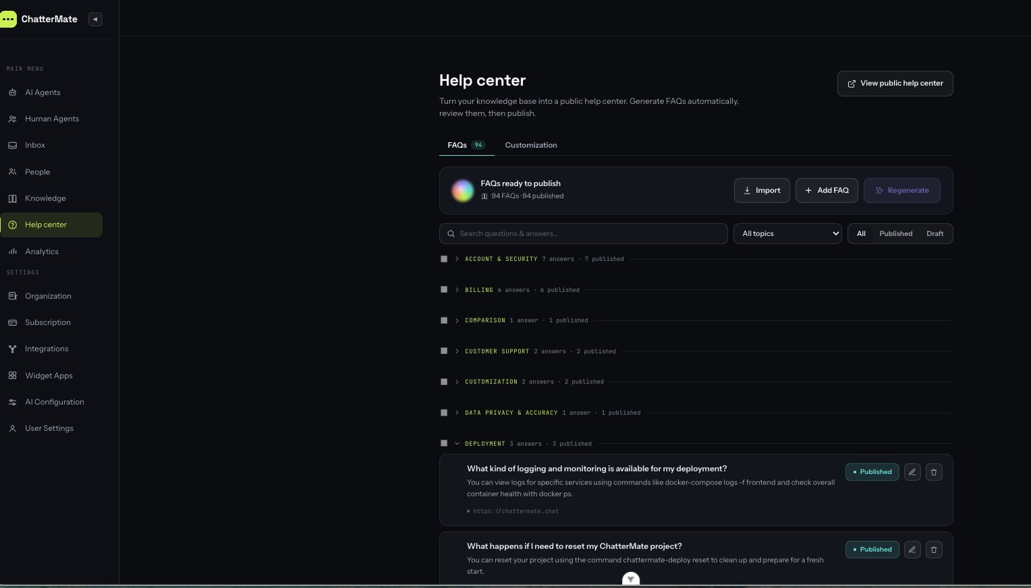Select the Data Privacy & Accuracy checkbox
This screenshot has height=588, width=1031.
tap(444, 413)
